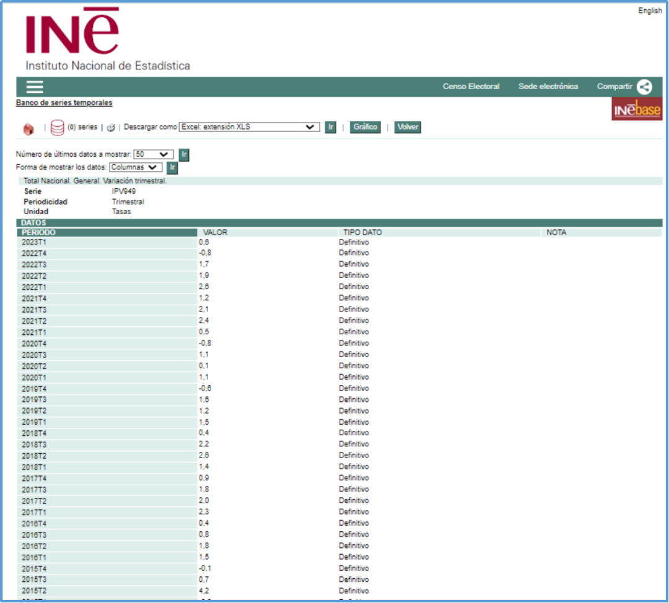The height and width of the screenshot is (603, 669).
Task: Select the 2017T1 period cell
Action: click(x=107, y=513)
